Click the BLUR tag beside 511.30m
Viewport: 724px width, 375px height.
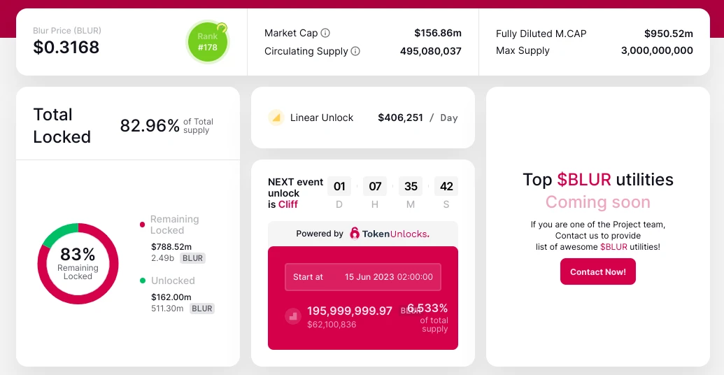[x=202, y=309]
